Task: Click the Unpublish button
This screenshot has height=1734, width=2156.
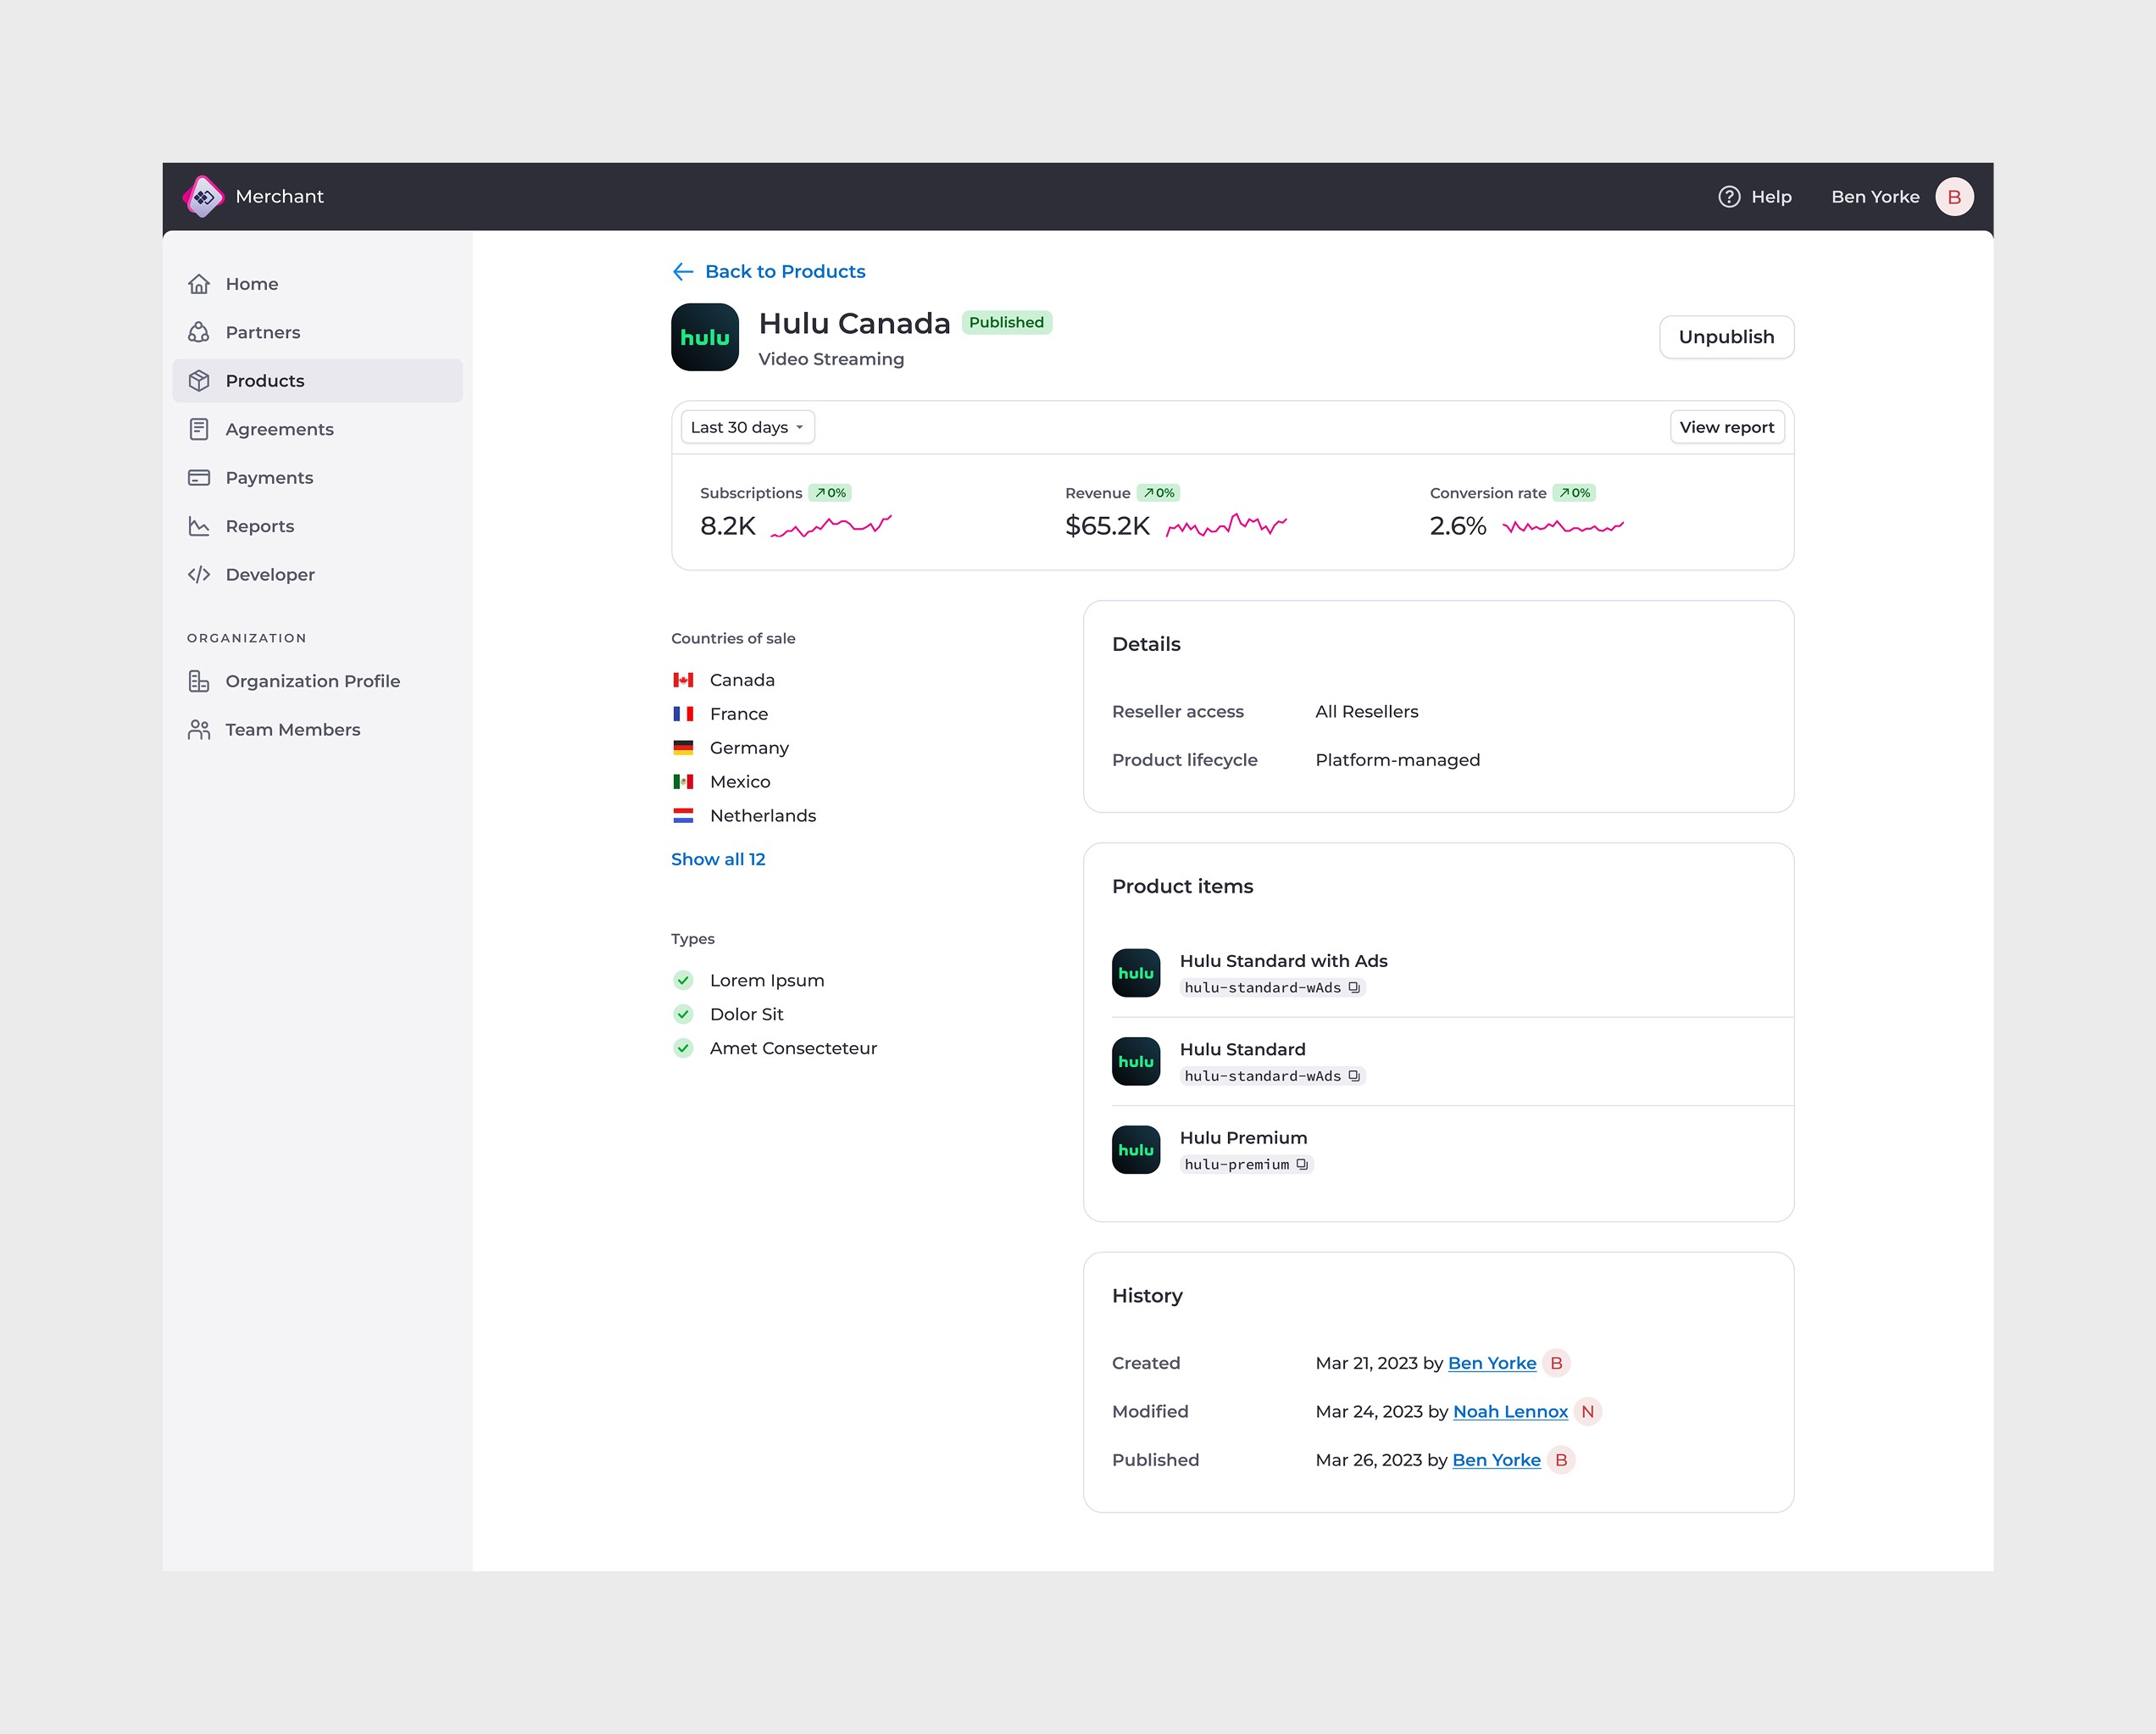Action: coord(1726,337)
